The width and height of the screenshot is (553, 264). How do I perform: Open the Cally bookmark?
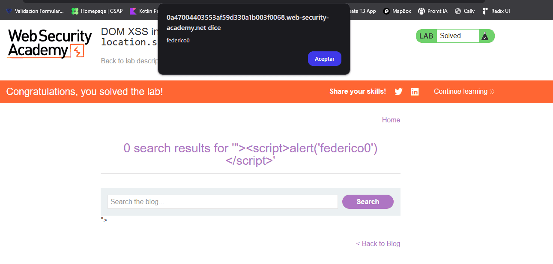[x=465, y=11]
